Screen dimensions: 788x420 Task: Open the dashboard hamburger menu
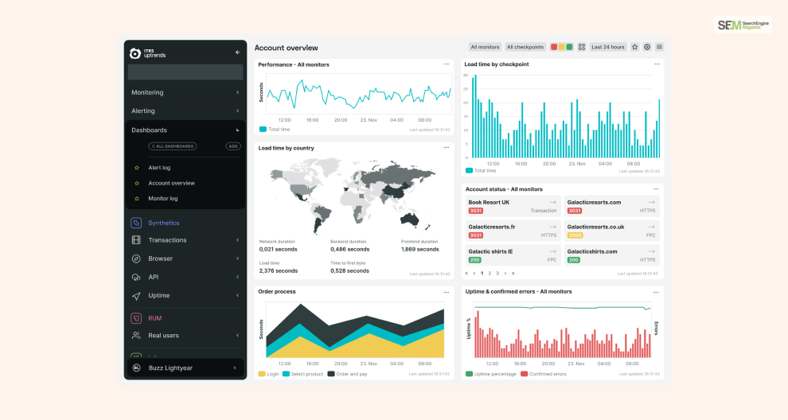click(x=659, y=47)
